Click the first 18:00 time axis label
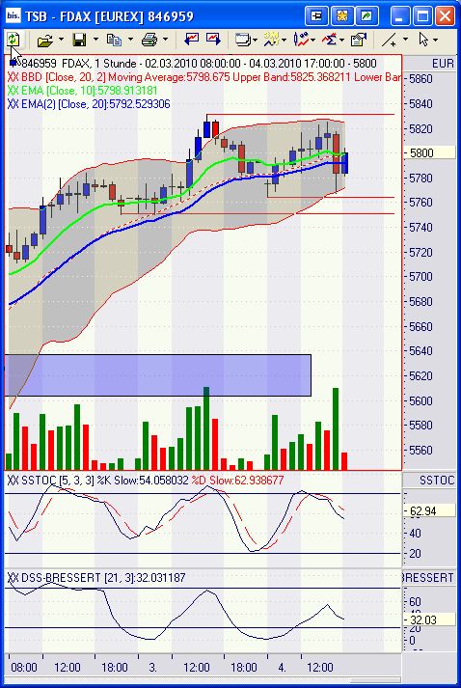The width and height of the screenshot is (461, 688). pos(115,668)
